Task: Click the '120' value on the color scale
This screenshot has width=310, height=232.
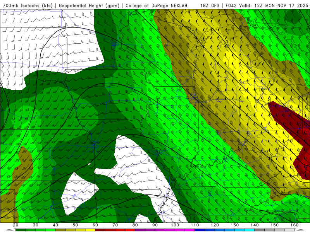Action: coord(215,225)
